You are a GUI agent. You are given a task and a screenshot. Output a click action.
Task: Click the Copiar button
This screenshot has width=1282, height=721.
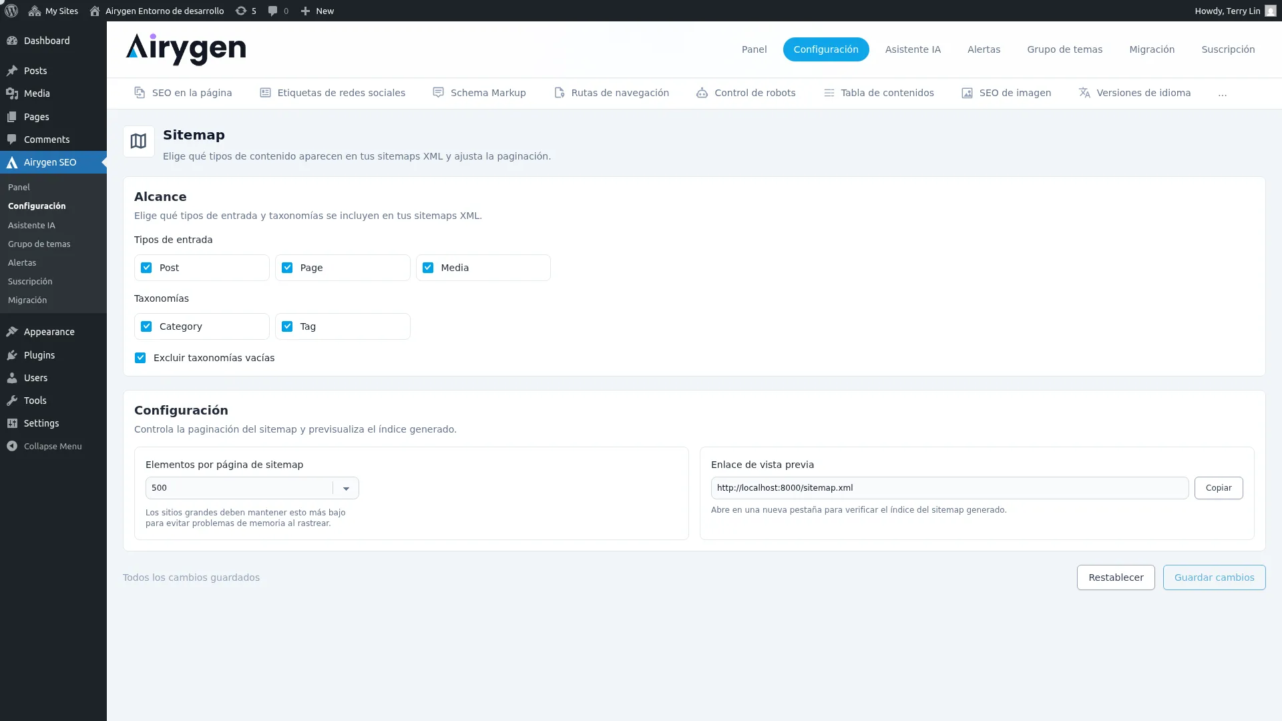point(1219,488)
